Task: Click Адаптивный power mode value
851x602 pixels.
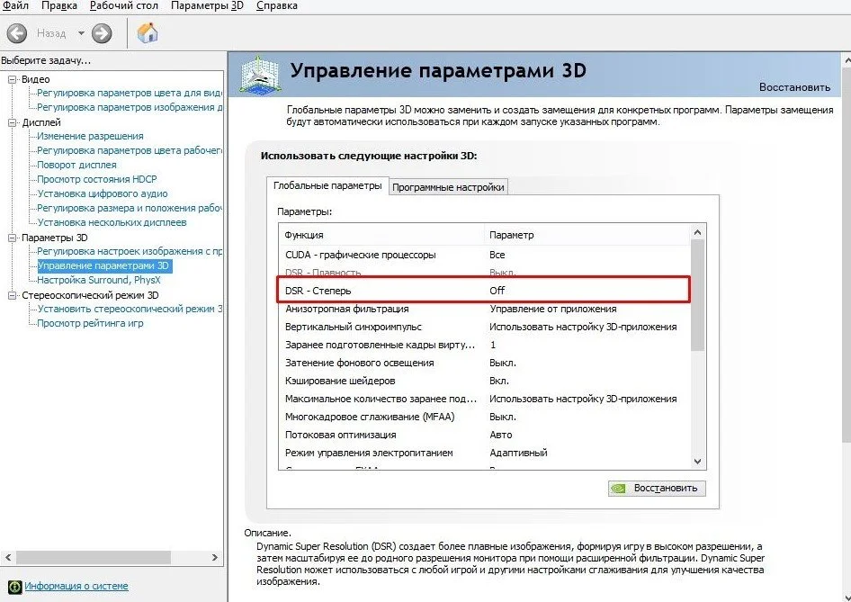Action: pos(518,453)
